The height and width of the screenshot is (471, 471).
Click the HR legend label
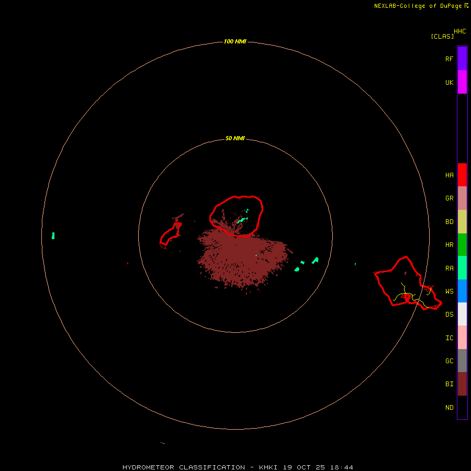point(449,245)
